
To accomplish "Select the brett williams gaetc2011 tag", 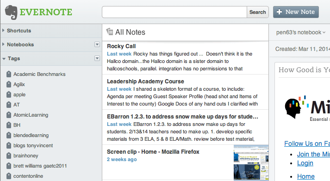I will coord(40,166).
